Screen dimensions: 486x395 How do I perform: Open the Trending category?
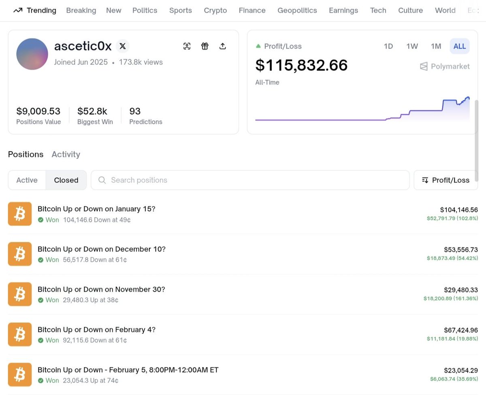[x=41, y=11]
